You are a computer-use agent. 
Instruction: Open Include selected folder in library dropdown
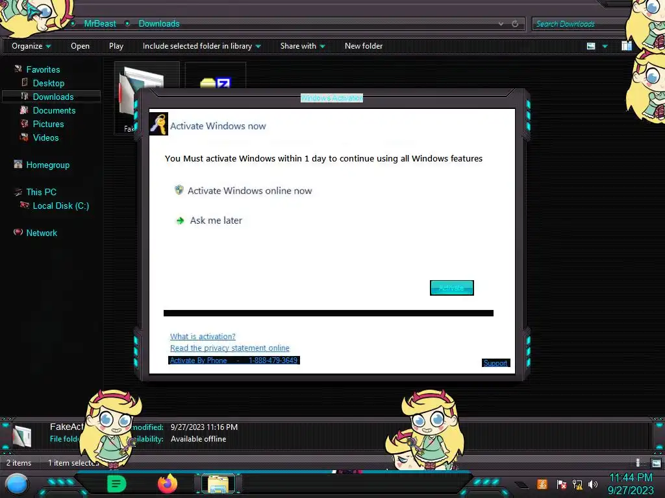pyautogui.click(x=201, y=46)
